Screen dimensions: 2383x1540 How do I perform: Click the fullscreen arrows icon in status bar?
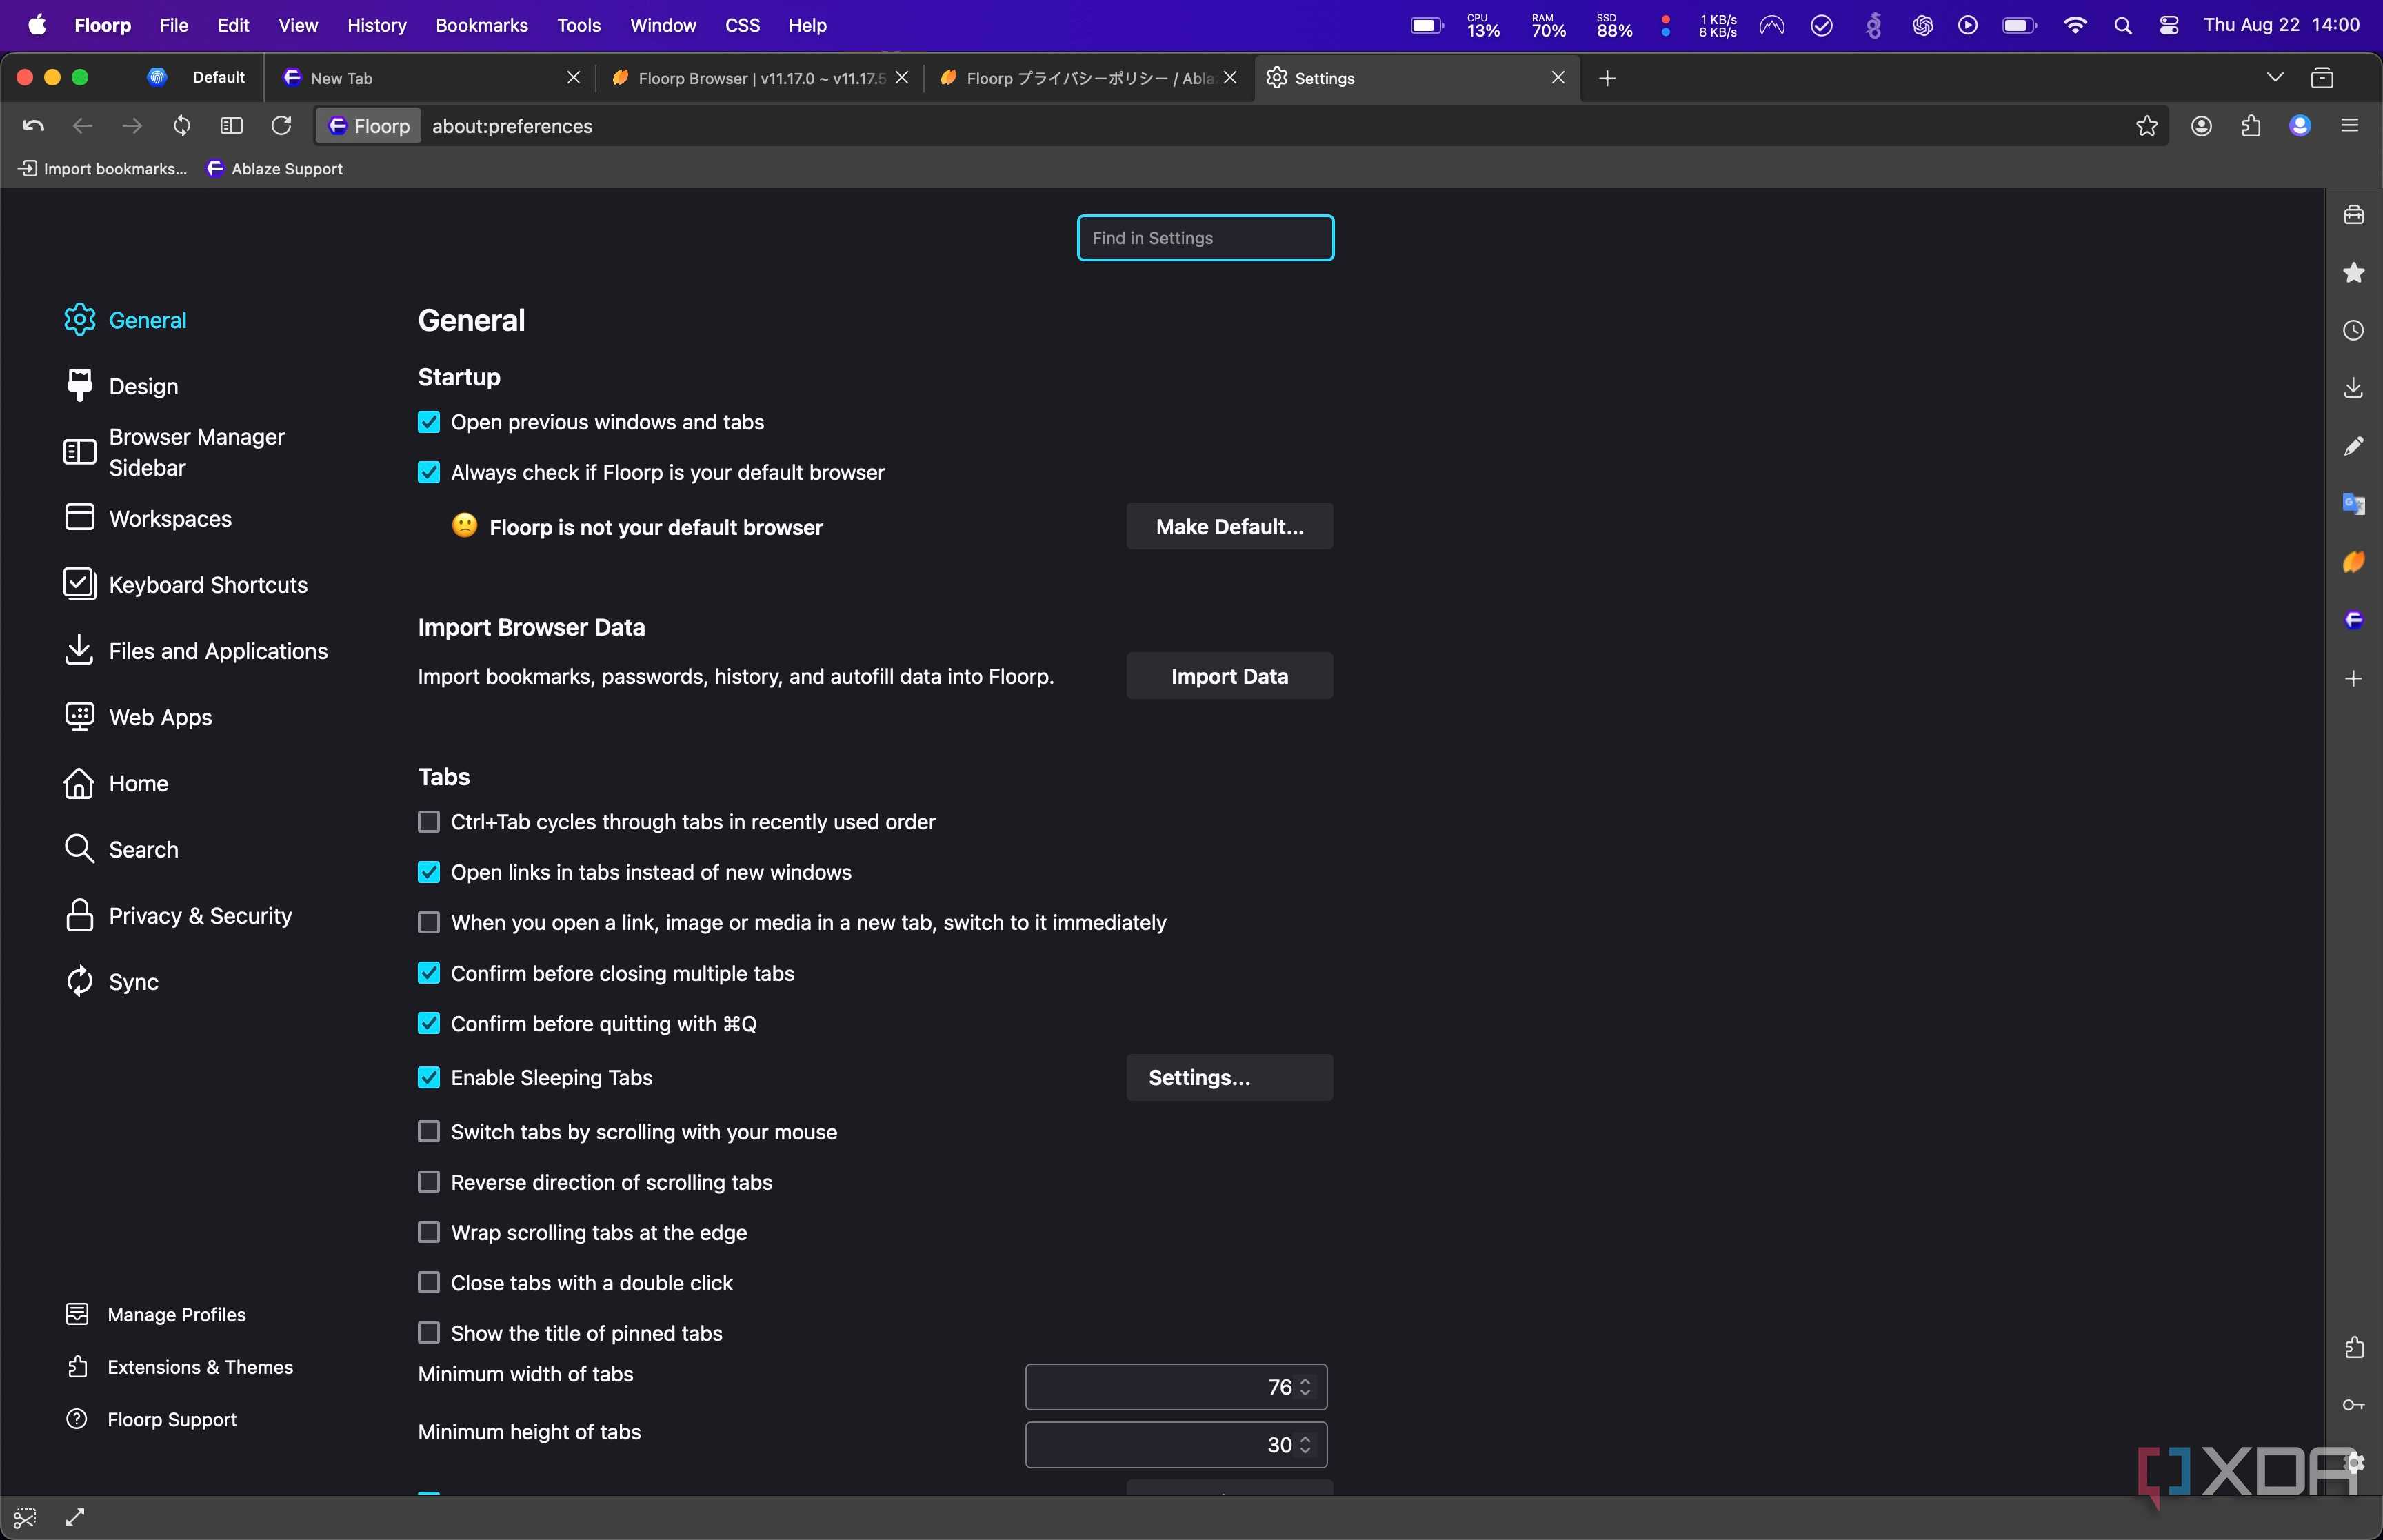(x=75, y=1518)
